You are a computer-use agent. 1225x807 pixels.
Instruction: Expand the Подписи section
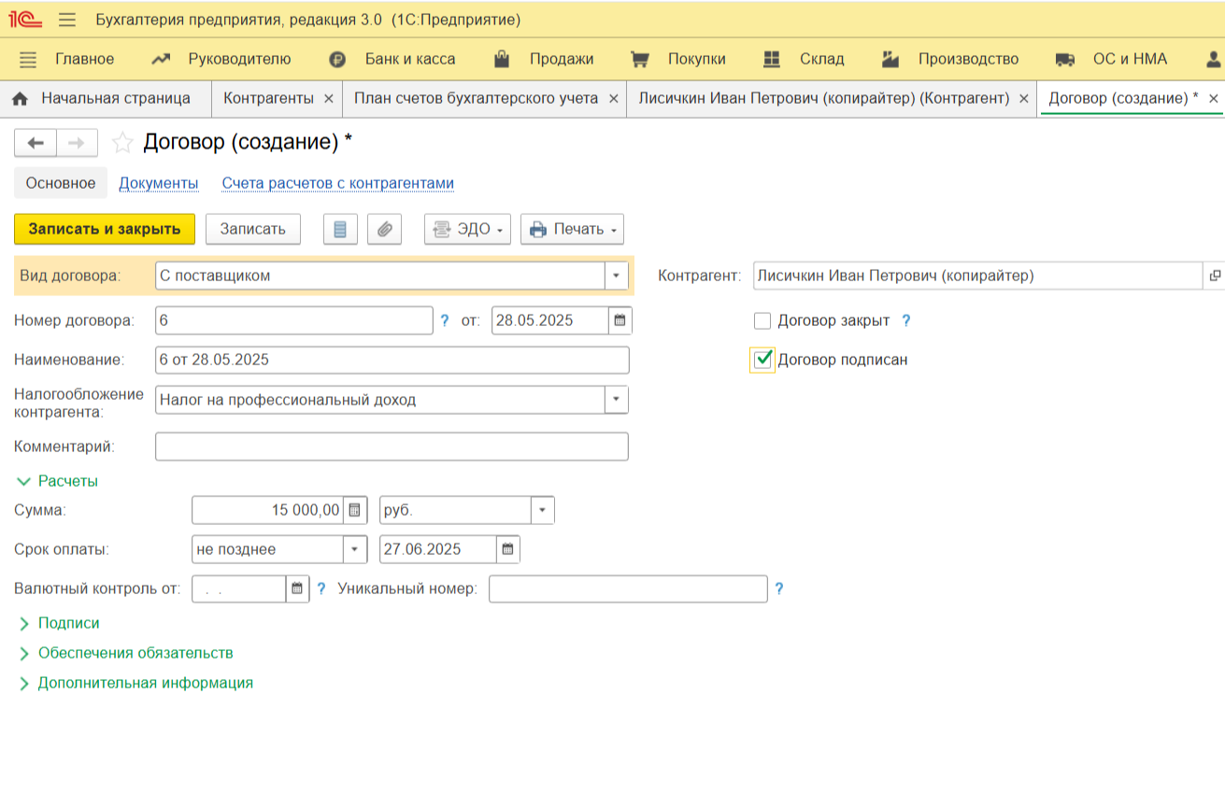tap(68, 623)
